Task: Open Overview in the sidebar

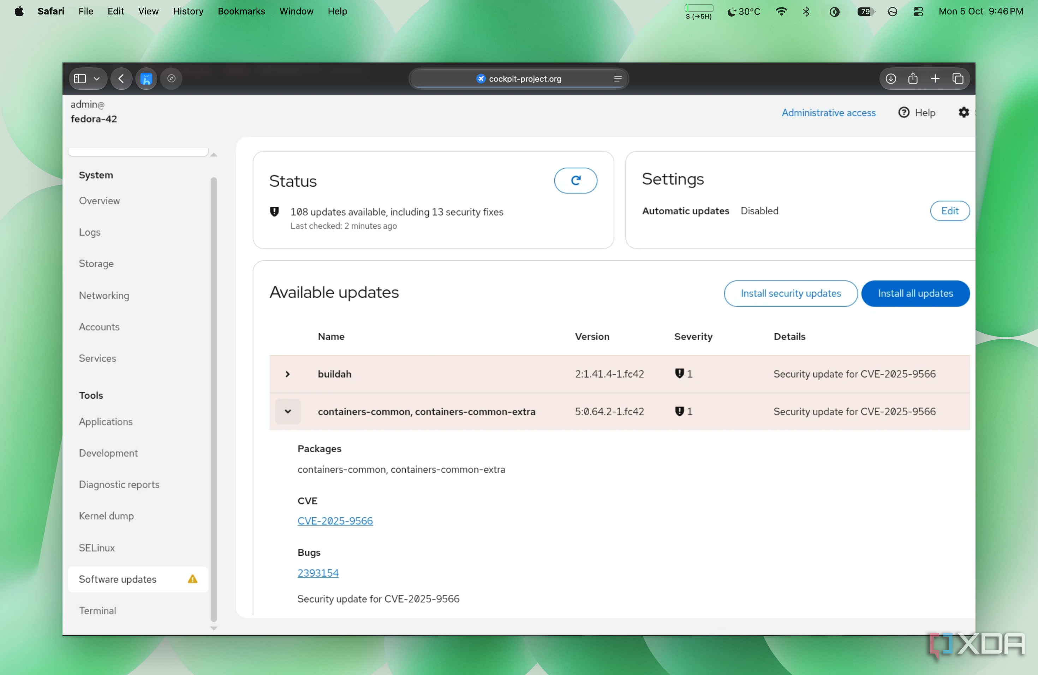Action: point(100,201)
